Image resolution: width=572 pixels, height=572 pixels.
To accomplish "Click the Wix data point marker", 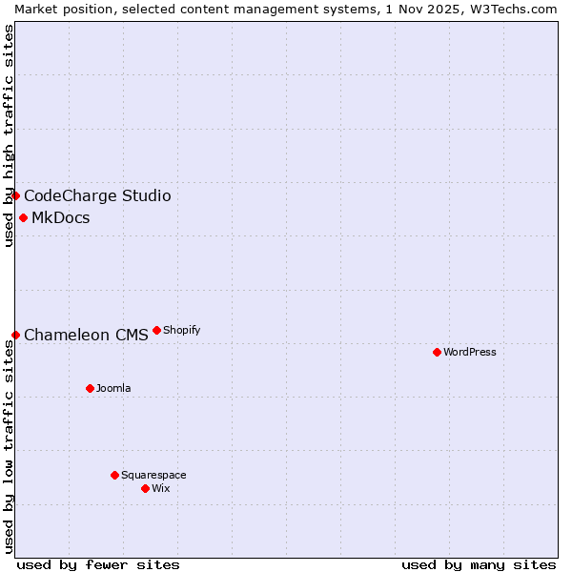I will (x=145, y=488).
